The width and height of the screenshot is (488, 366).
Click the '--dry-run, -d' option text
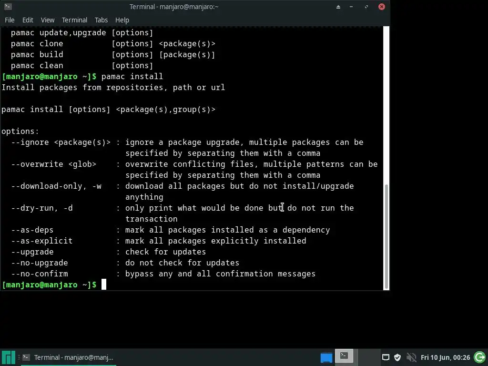tap(42, 208)
